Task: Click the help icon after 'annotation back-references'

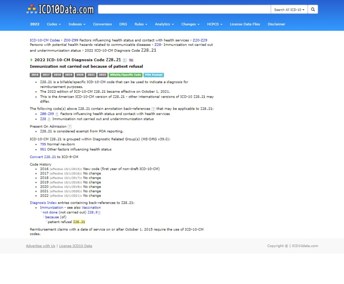Action: 153,109
